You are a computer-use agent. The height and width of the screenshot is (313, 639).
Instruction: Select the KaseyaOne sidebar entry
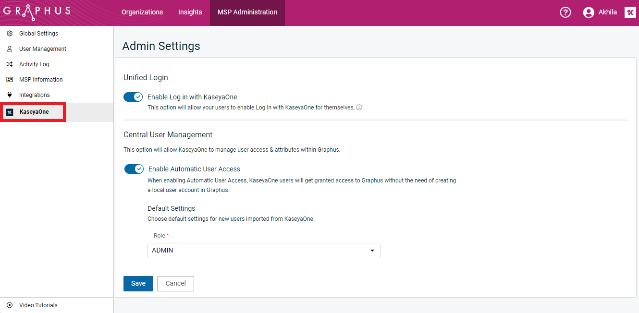[33, 111]
